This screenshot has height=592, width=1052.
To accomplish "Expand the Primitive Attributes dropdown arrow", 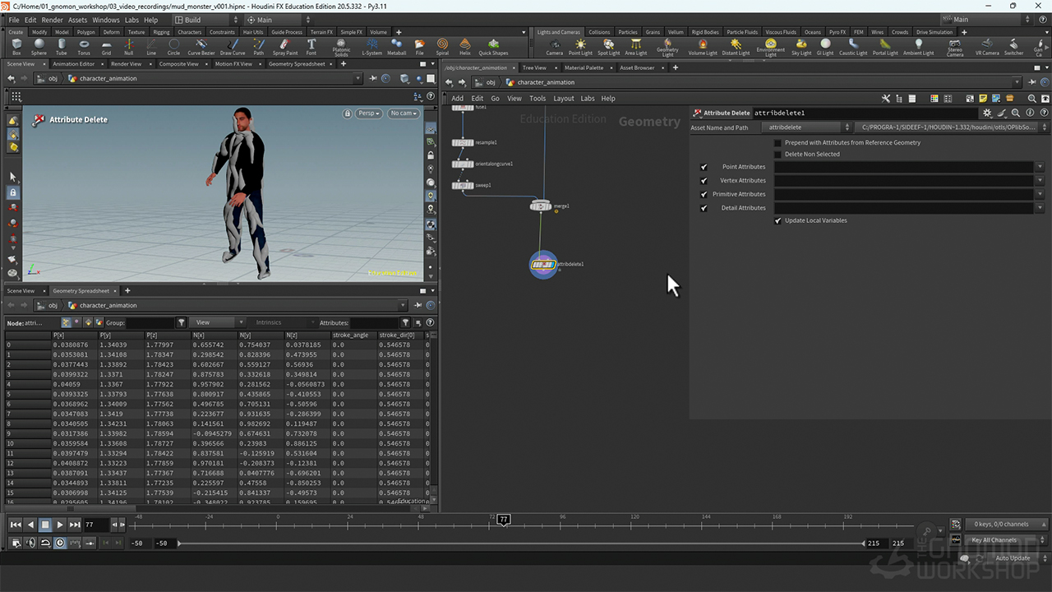I will 1040,195.
